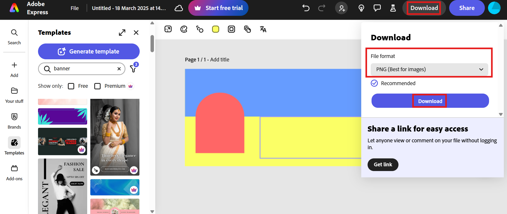Click the translate toolbar icon
The image size is (507, 214).
263,29
